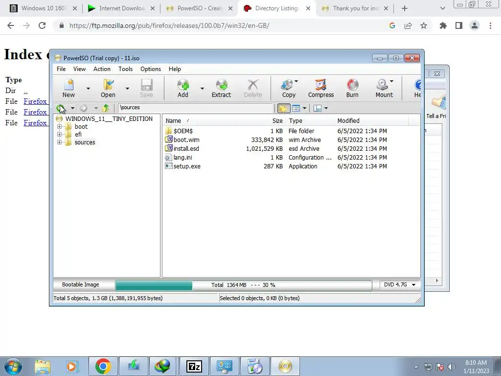The height and width of the screenshot is (376, 501).
Task: Click the volume speaker tray icon
Action: point(452,367)
